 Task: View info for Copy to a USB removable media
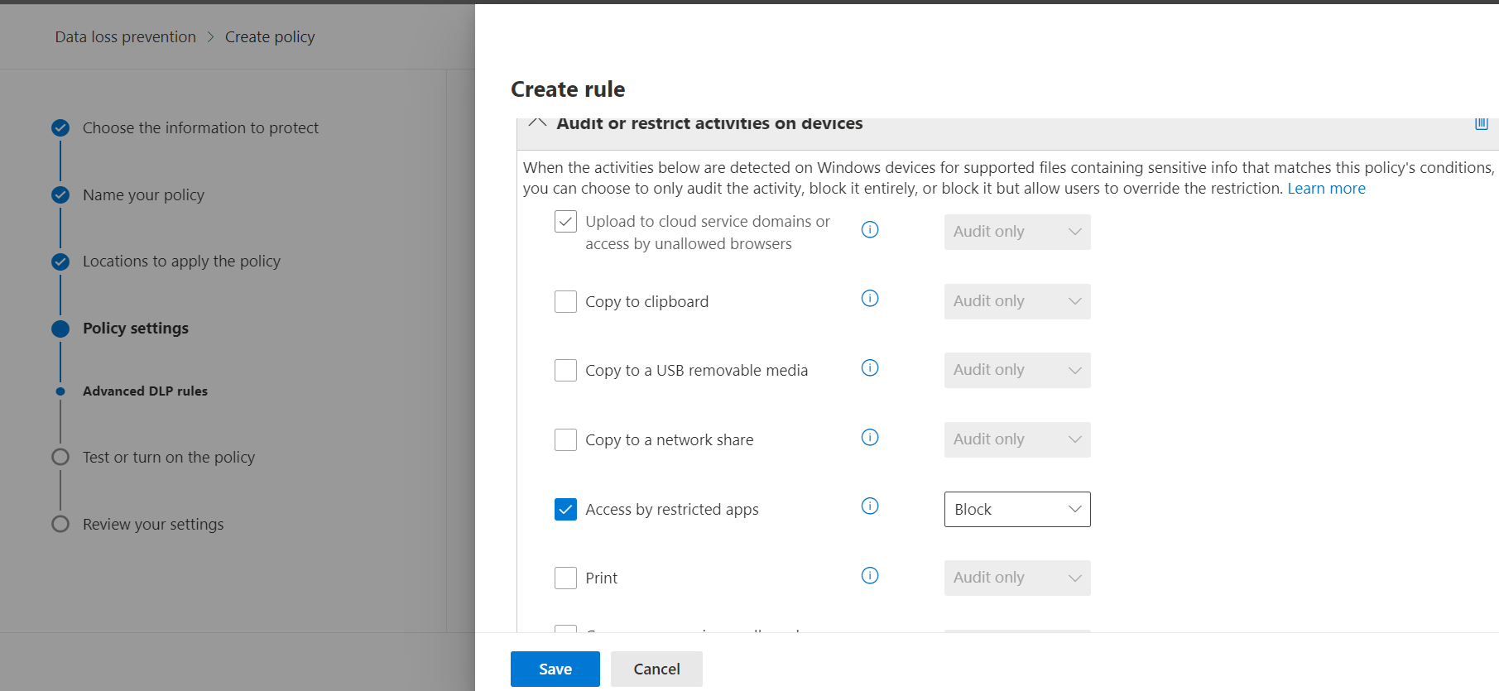(x=870, y=368)
